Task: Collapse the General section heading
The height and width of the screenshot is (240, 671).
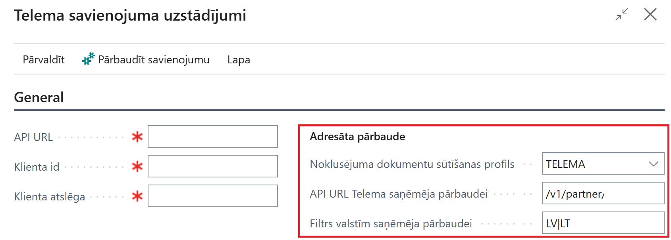Action: click(39, 97)
